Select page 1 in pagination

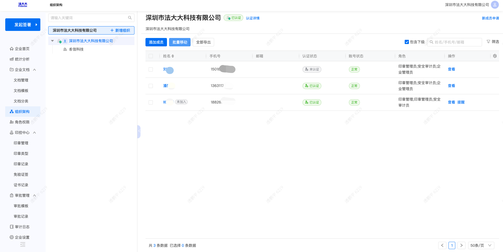(x=452, y=245)
